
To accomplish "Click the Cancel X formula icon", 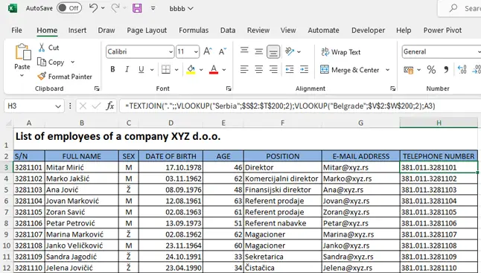I will tap(83, 106).
